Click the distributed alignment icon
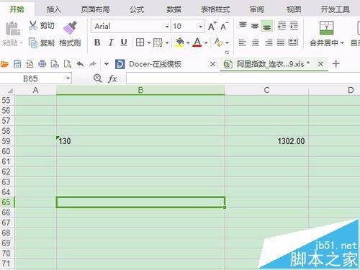The height and width of the screenshot is (270, 360). [x=293, y=42]
